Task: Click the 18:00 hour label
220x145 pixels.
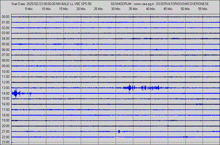Action: coord(6,115)
